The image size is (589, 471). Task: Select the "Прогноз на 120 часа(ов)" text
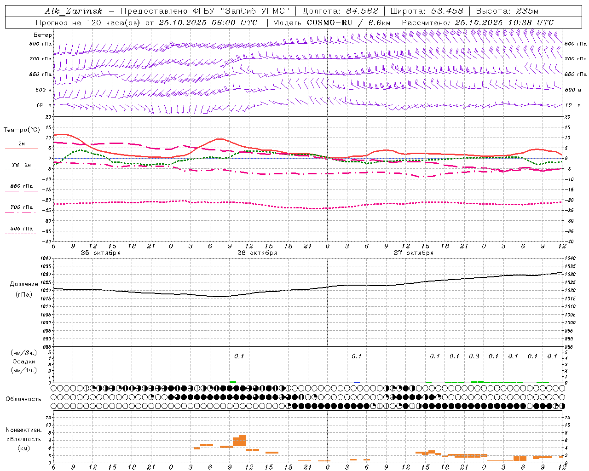point(88,23)
